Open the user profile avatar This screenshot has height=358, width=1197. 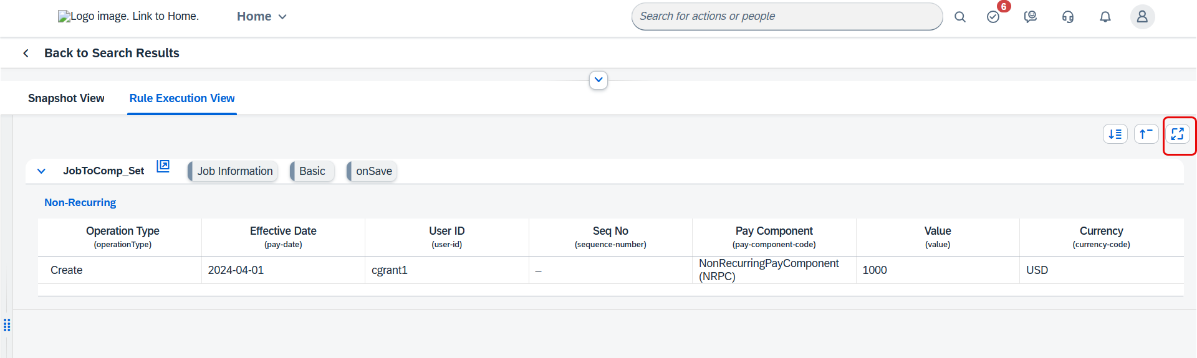[1142, 17]
